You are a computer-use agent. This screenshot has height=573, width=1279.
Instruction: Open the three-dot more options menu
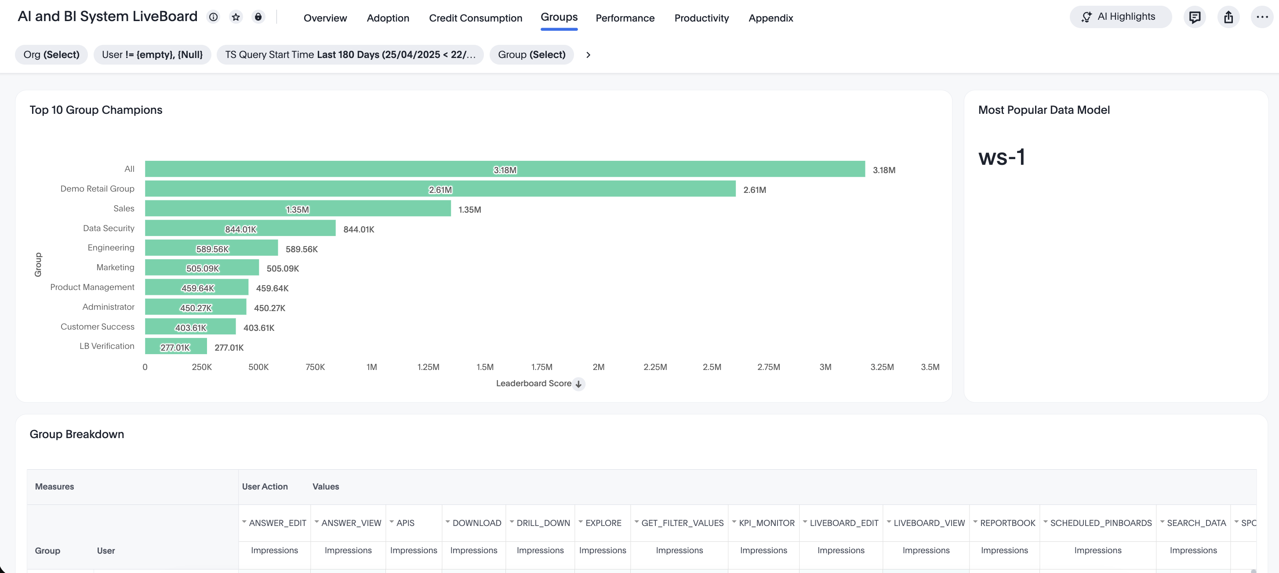[x=1261, y=18]
